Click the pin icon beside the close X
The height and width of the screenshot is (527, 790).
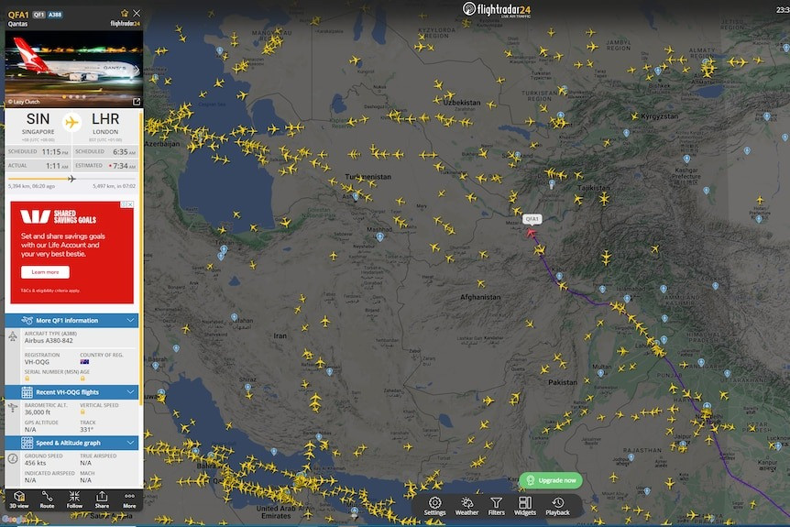tap(125, 13)
